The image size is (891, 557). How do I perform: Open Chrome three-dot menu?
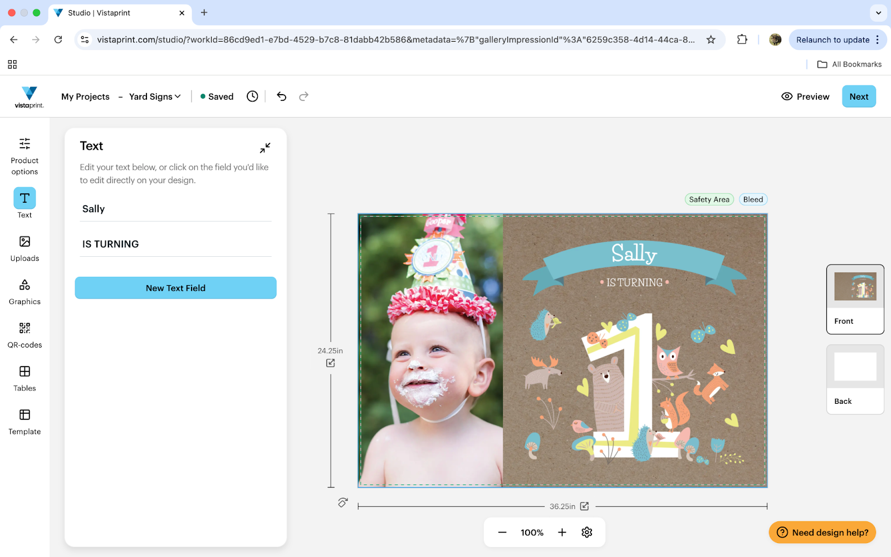878,40
